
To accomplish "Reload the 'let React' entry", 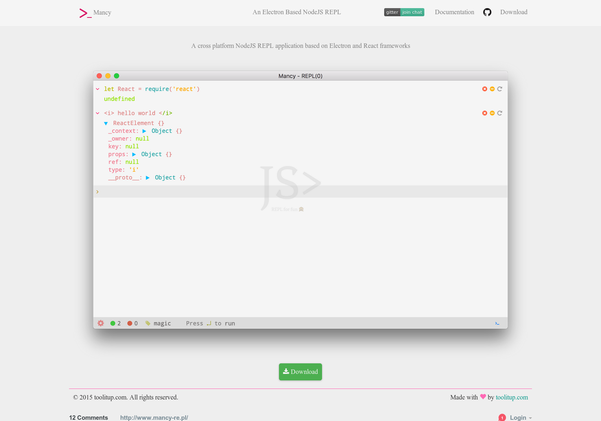I will [x=500, y=89].
